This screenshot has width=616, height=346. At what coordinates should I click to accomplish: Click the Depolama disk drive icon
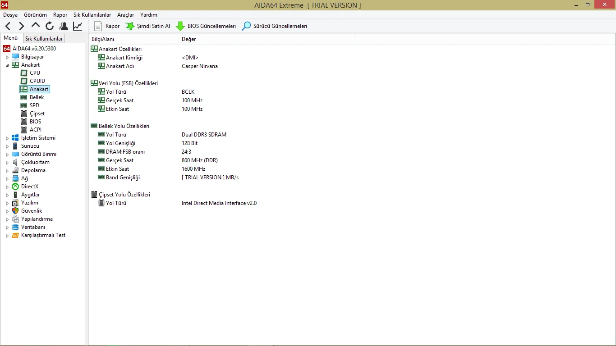coord(15,170)
